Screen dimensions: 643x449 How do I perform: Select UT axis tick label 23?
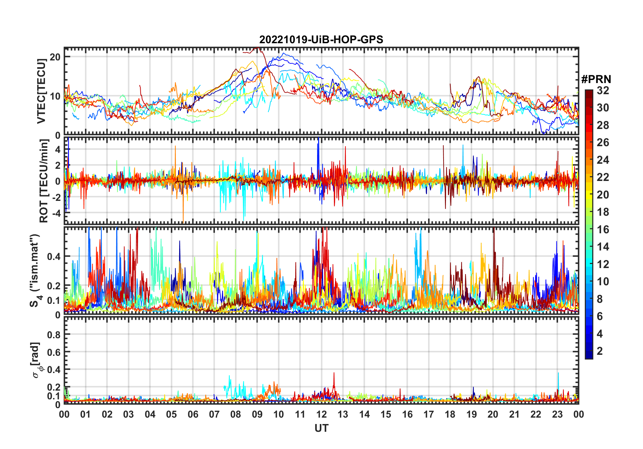point(557,414)
